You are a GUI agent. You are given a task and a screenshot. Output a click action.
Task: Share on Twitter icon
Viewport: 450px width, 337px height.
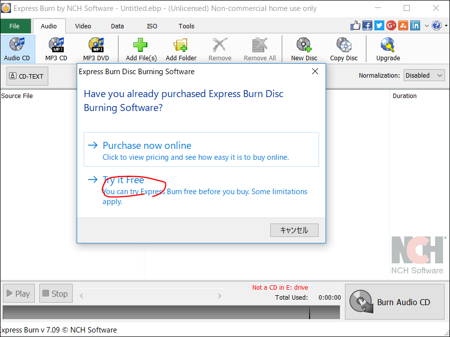[x=379, y=25]
